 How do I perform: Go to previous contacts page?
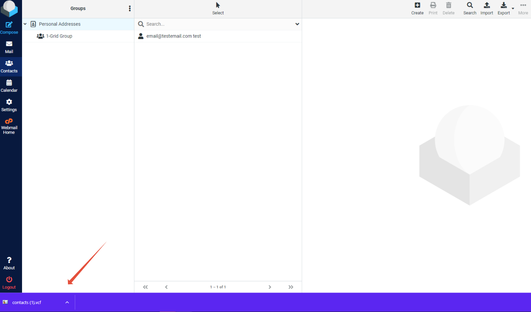pos(166,287)
